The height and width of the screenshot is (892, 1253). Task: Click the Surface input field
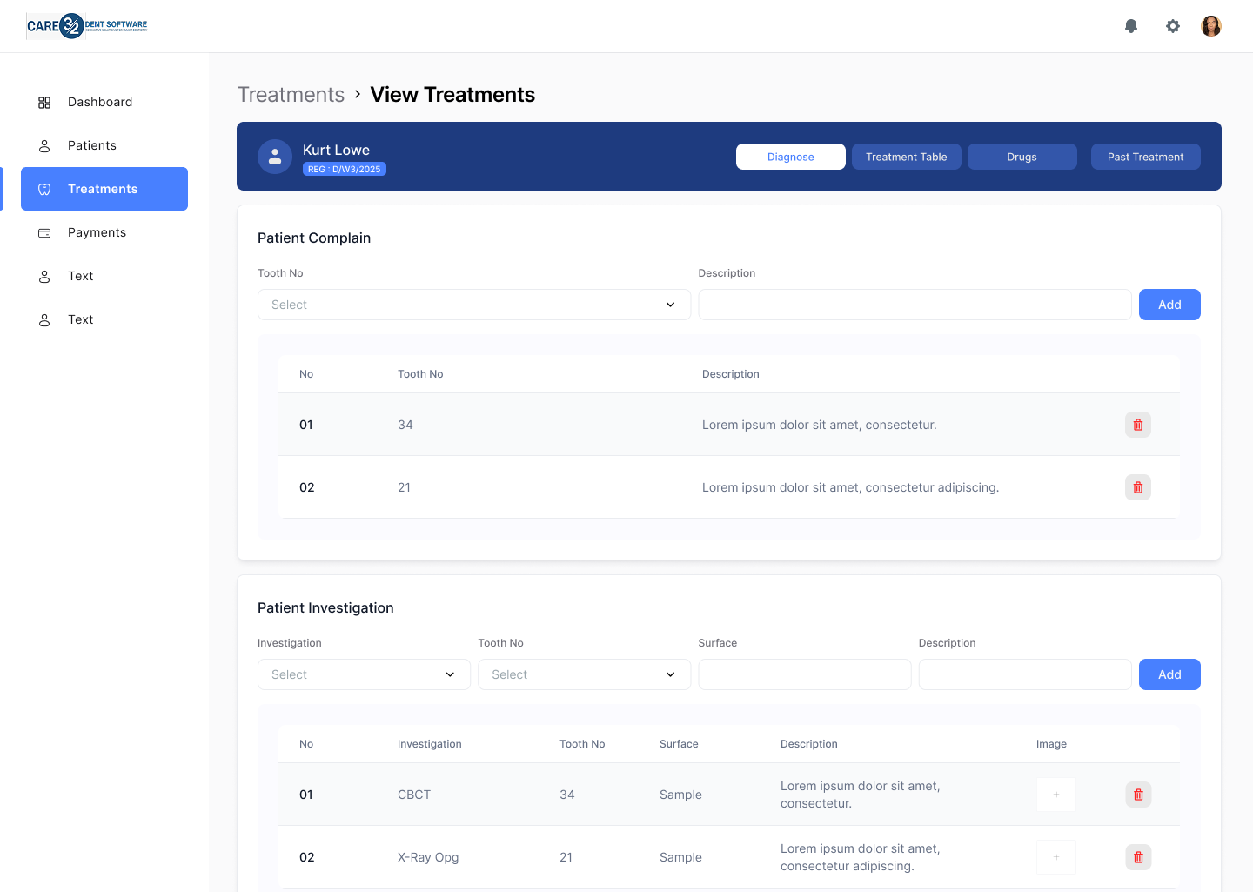click(804, 674)
